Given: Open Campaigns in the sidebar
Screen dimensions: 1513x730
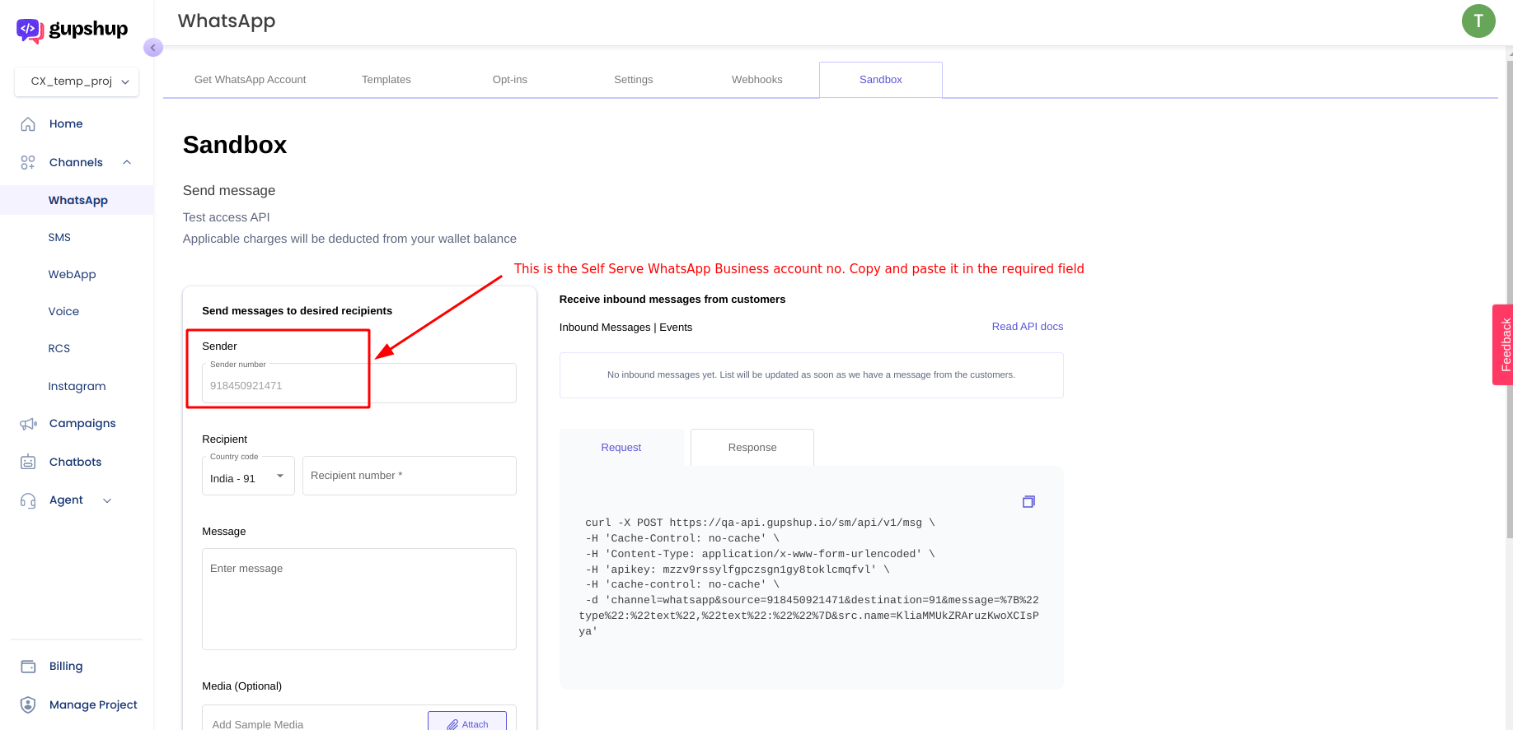Looking at the screenshot, I should 82,424.
